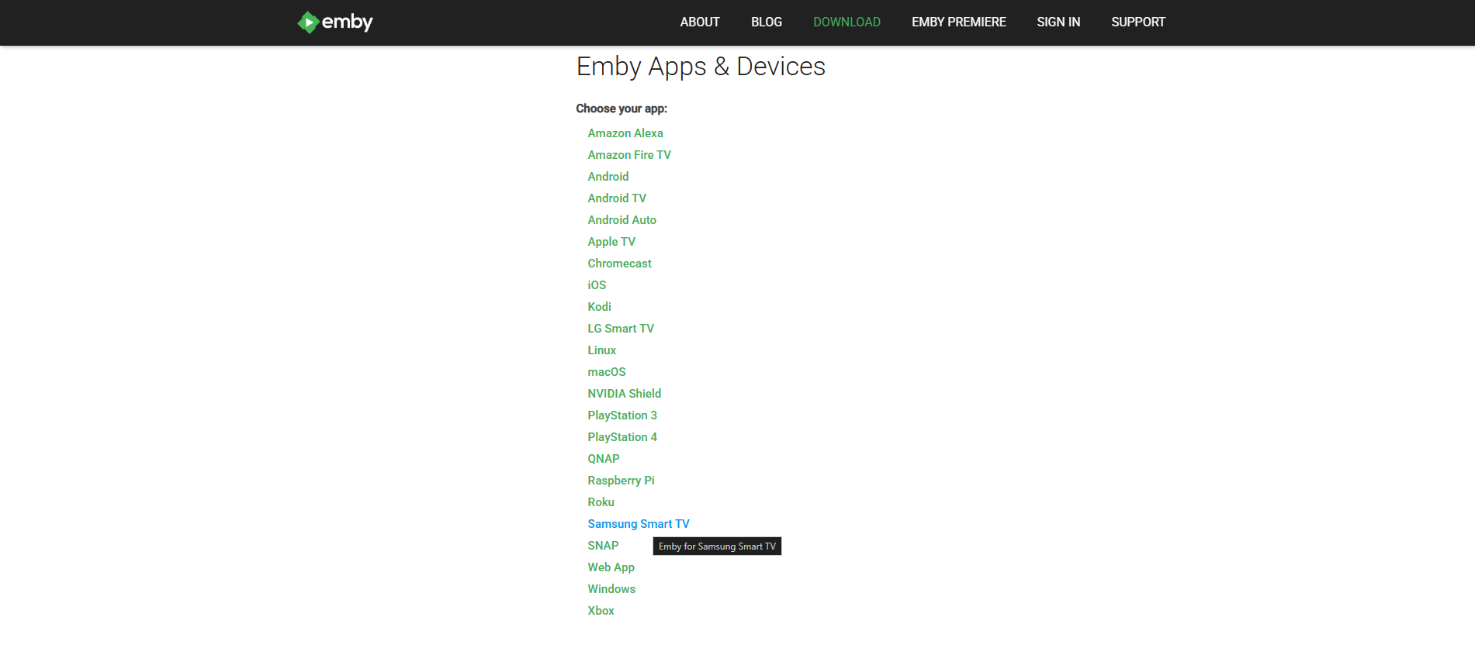Select the iOS app link
The height and width of the screenshot is (648, 1475).
[597, 285]
